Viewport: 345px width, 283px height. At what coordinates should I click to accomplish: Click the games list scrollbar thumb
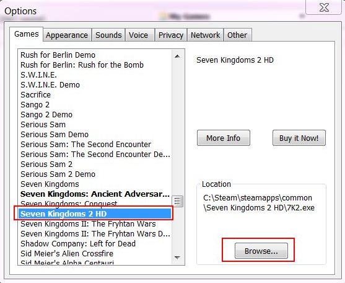tap(177, 201)
